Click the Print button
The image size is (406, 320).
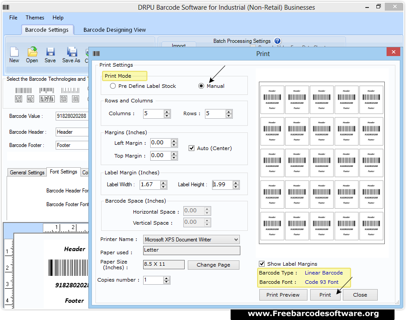[325, 295]
